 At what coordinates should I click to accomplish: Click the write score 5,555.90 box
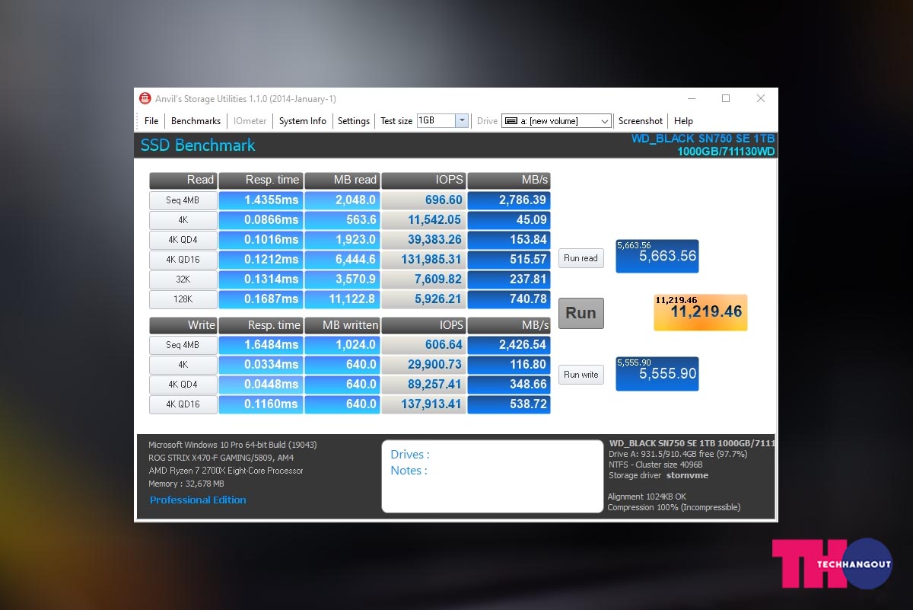(657, 374)
